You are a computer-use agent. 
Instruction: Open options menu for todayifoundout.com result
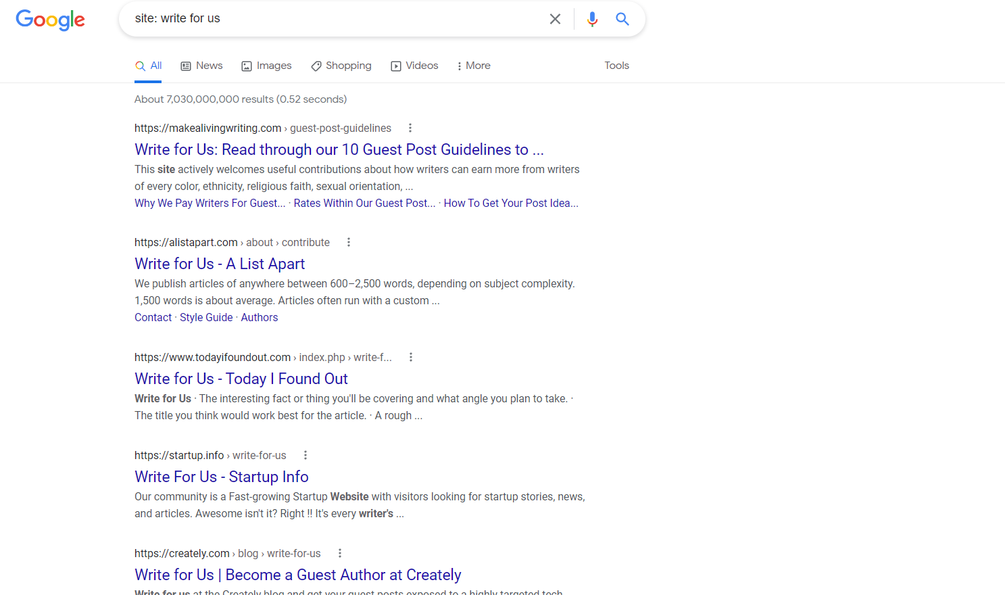click(410, 357)
